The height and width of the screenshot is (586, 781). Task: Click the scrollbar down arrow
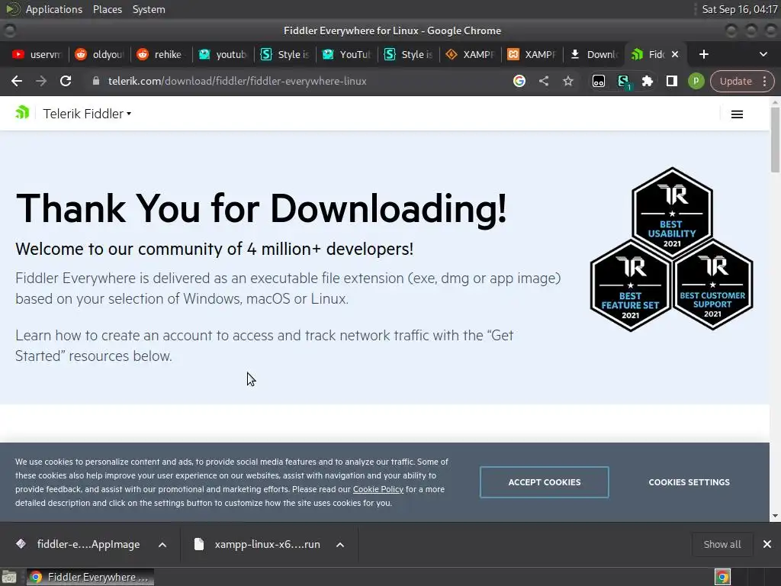775,516
